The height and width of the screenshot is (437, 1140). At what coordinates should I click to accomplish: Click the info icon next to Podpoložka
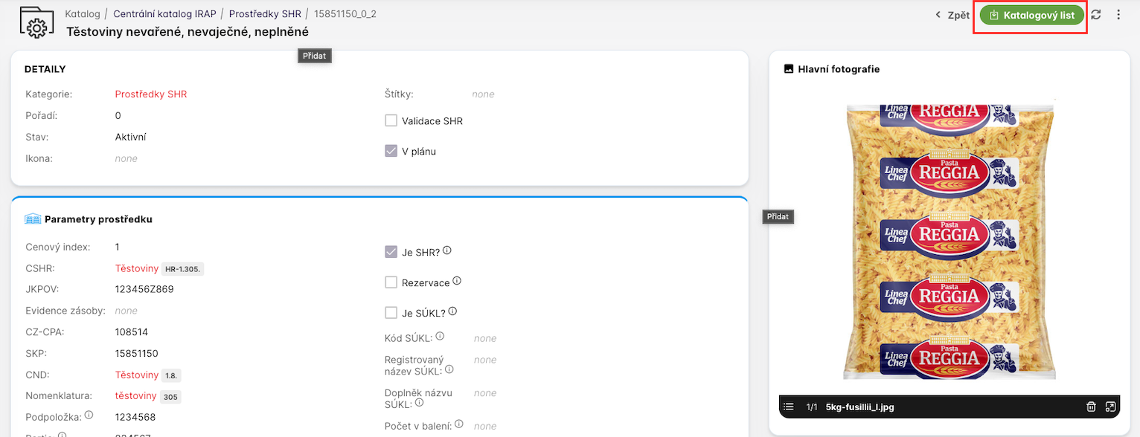(x=89, y=415)
